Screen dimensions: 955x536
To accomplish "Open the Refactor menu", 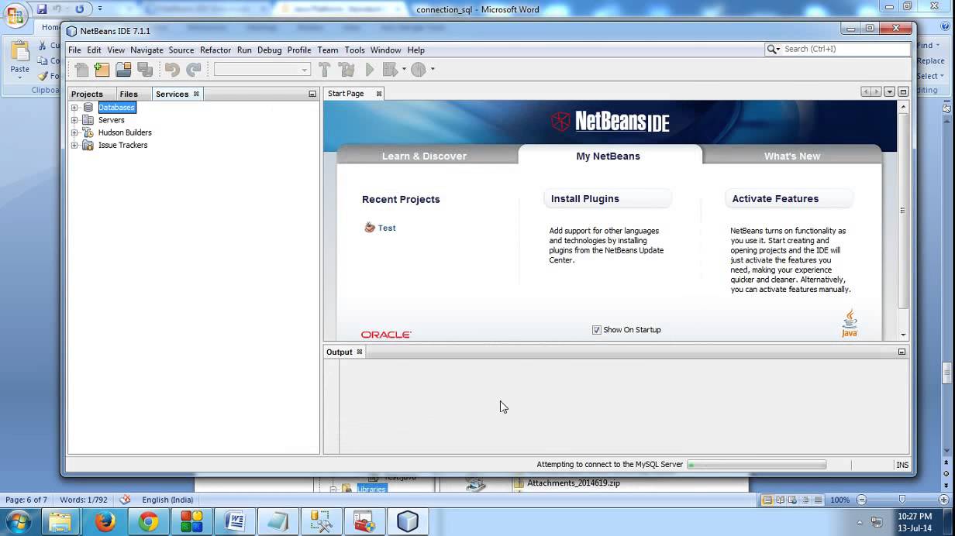I will (x=215, y=50).
